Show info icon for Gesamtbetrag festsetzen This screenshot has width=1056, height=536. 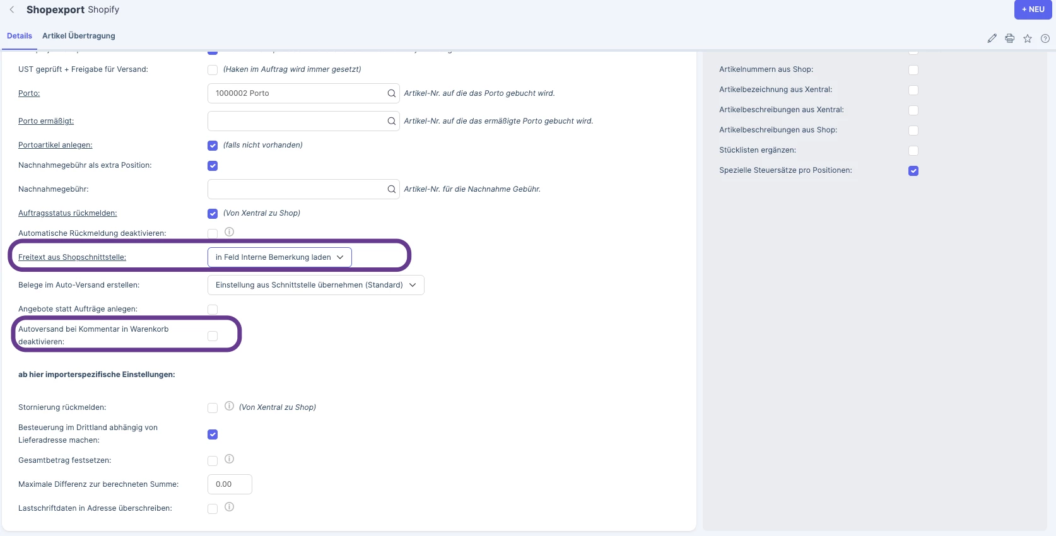coord(230,459)
